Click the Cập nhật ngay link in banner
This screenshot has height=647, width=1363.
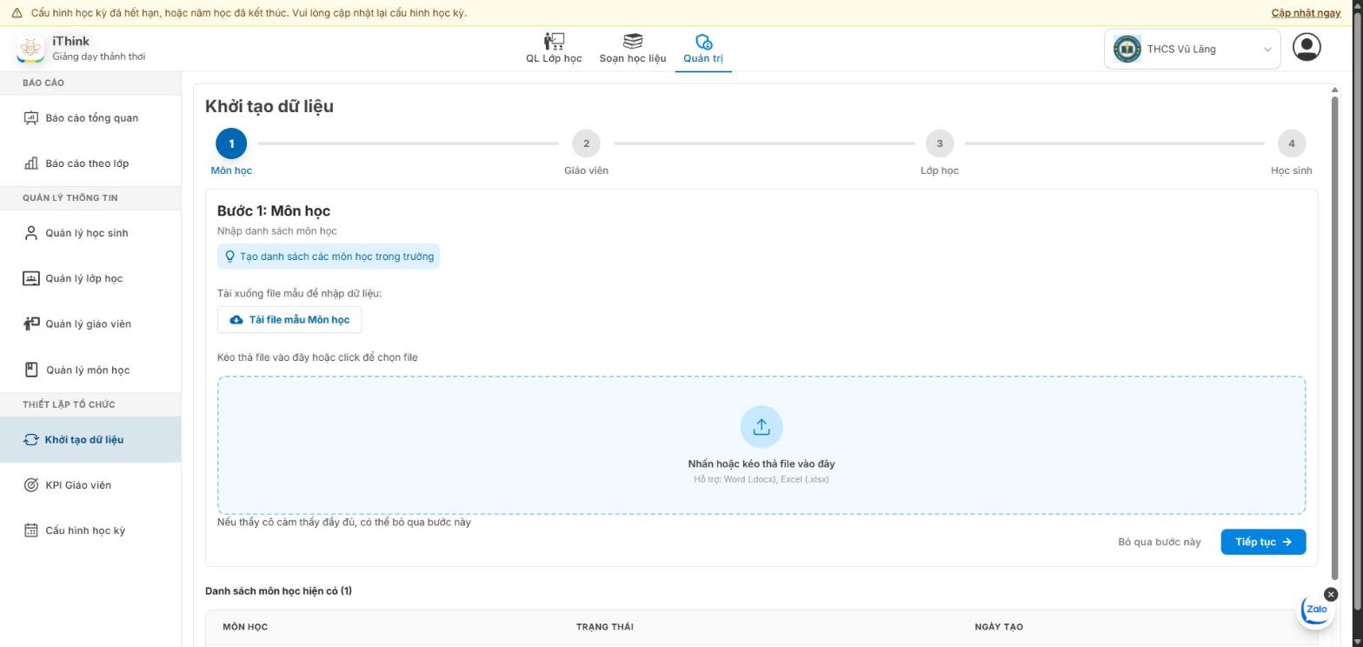point(1306,13)
